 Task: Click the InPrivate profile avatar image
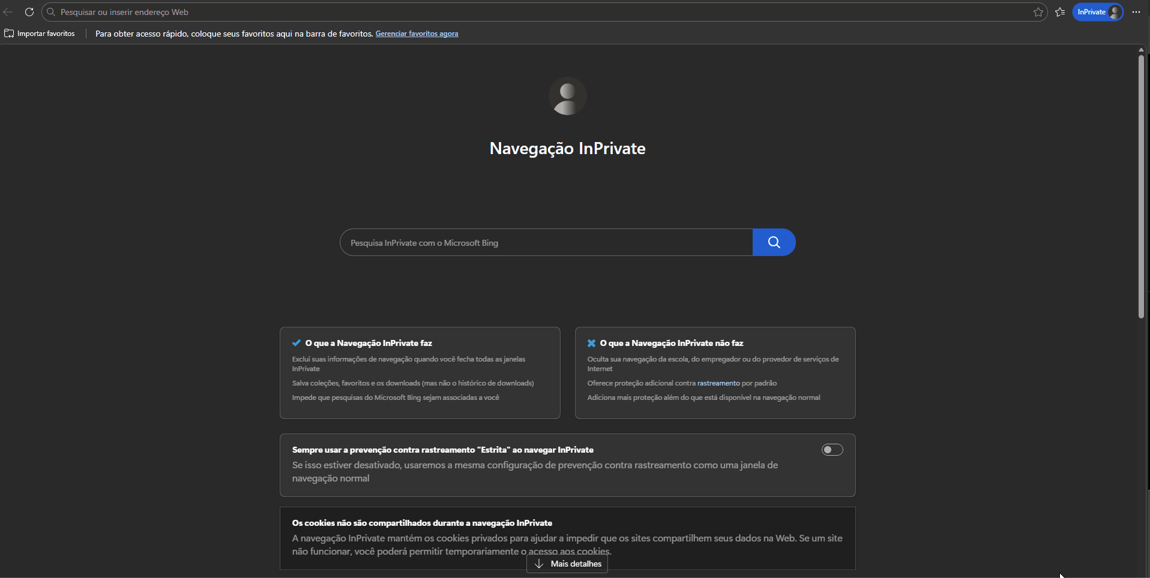click(567, 96)
